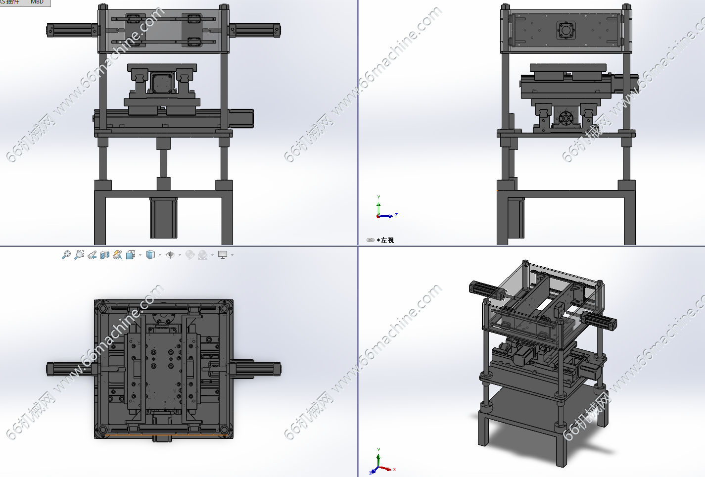The height and width of the screenshot is (477, 705).
Task: Click the XYZ triad in isometric view
Action: coord(382,462)
